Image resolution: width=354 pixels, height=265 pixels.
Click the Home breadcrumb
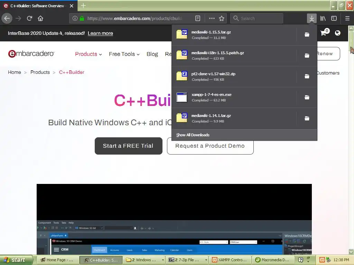(x=15, y=72)
